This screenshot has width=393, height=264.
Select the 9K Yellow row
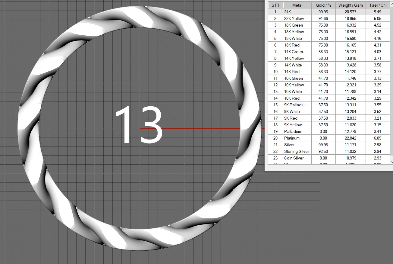point(329,125)
